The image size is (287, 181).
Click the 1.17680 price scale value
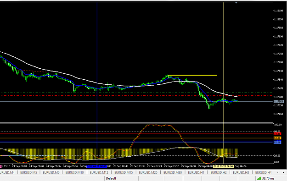[279, 62]
